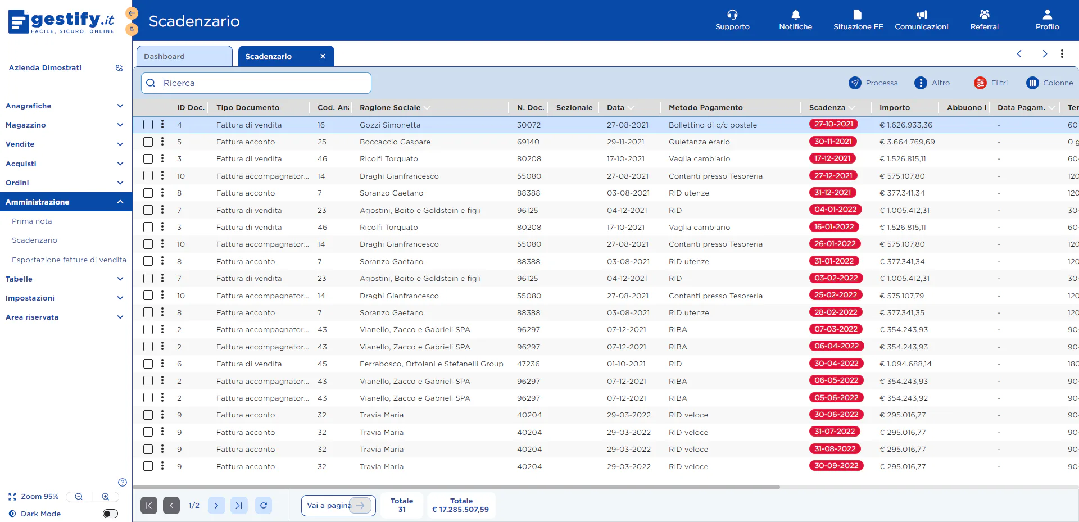Refresh the table with reload icon
This screenshot has height=522, width=1079.
[x=264, y=505]
